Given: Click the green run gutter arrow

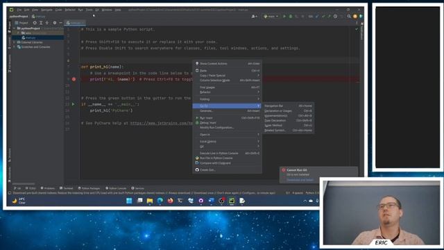Looking at the screenshot, I should click(74, 104).
